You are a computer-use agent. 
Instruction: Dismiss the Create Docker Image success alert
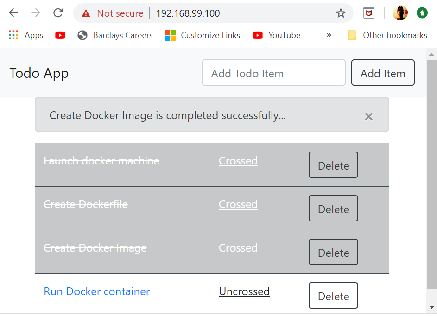[368, 116]
